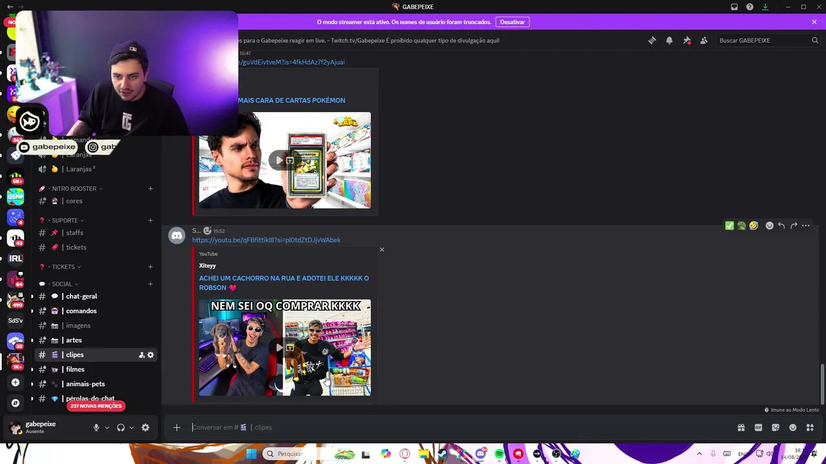
Task: Open the chat-geral channel
Action: 96,296
